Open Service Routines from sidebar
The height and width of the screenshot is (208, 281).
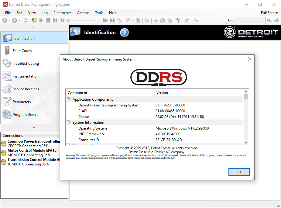click(26, 89)
